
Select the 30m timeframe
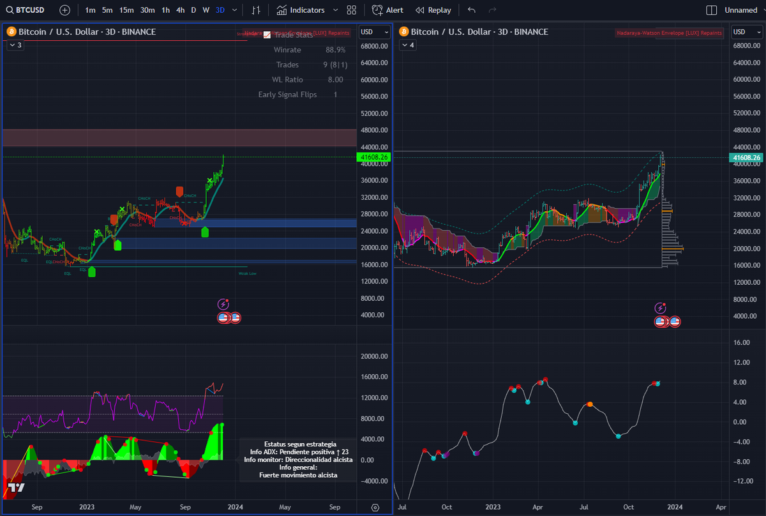click(x=147, y=10)
